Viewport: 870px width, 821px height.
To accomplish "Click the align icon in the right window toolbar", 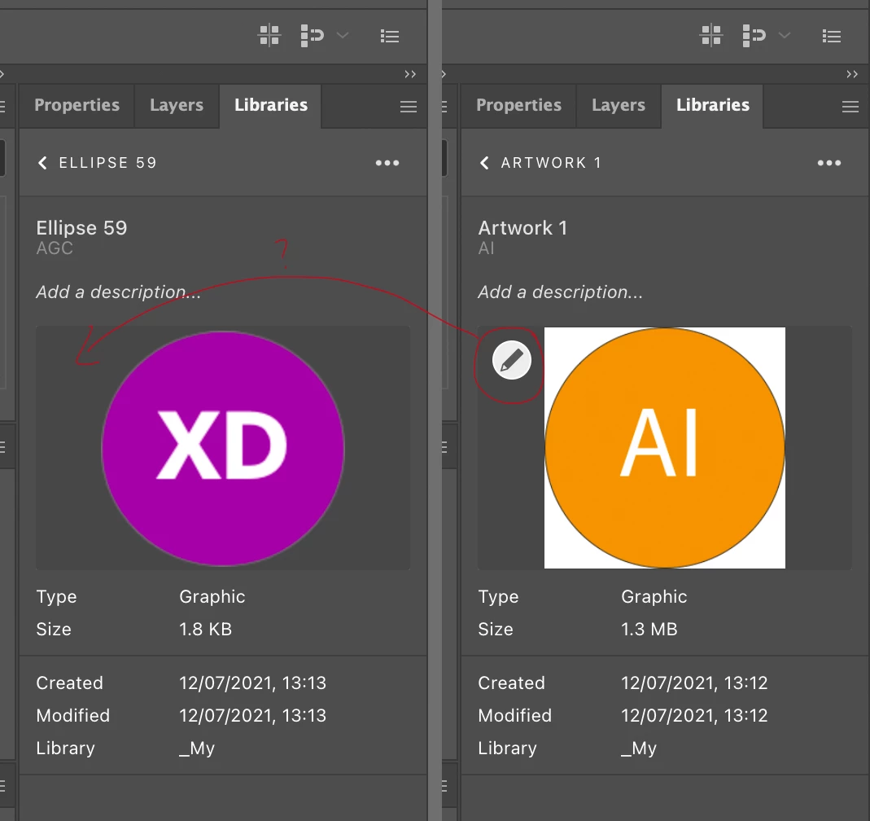I will coord(754,36).
